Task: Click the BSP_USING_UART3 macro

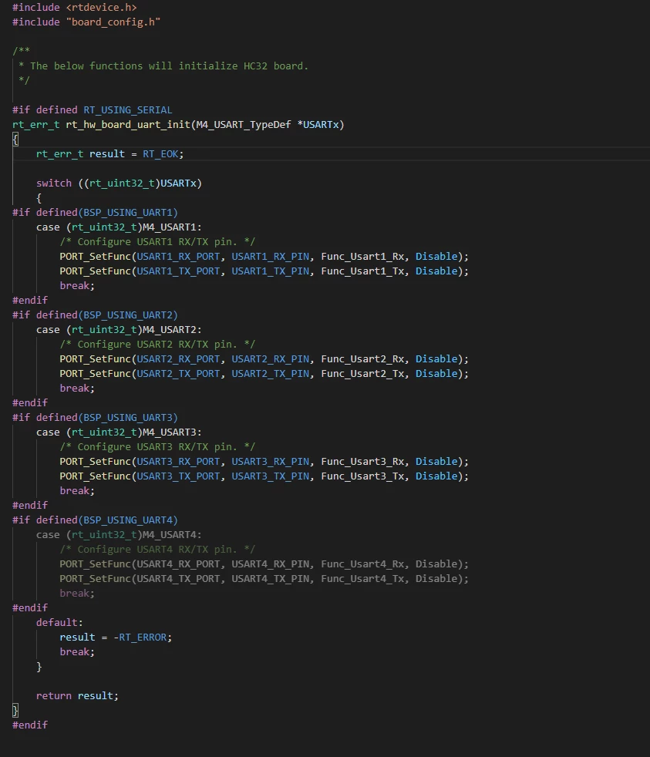Action: 128,418
